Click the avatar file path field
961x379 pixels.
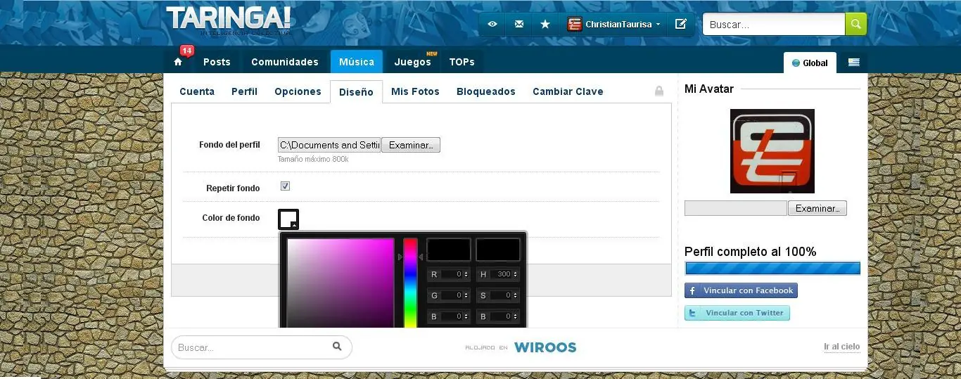tap(736, 208)
